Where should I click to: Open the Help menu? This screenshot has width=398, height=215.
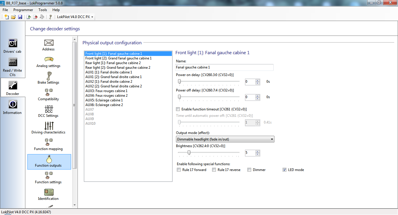(56, 10)
